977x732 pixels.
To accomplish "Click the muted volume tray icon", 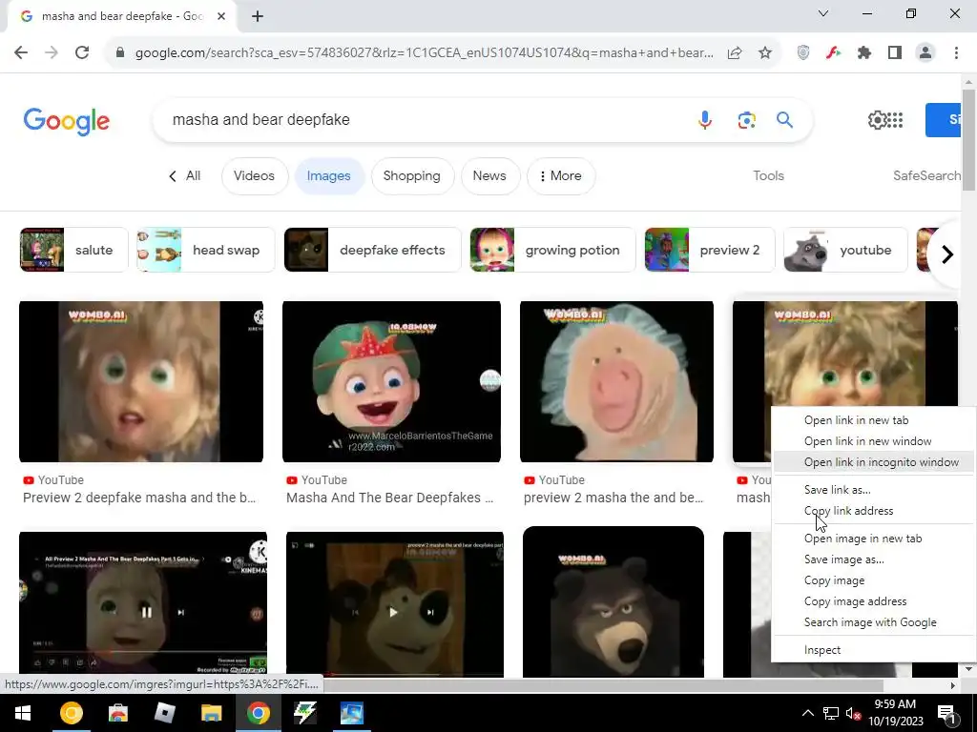I will (854, 713).
